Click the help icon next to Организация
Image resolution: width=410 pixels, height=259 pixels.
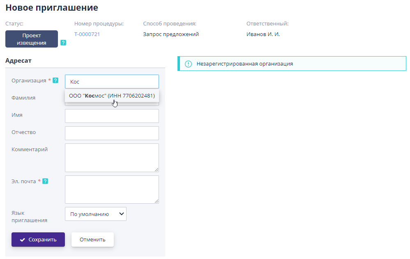click(x=55, y=80)
